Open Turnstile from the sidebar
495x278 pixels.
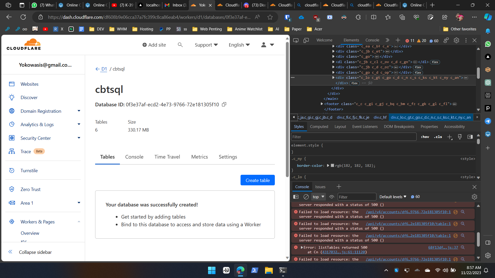[x=29, y=170]
